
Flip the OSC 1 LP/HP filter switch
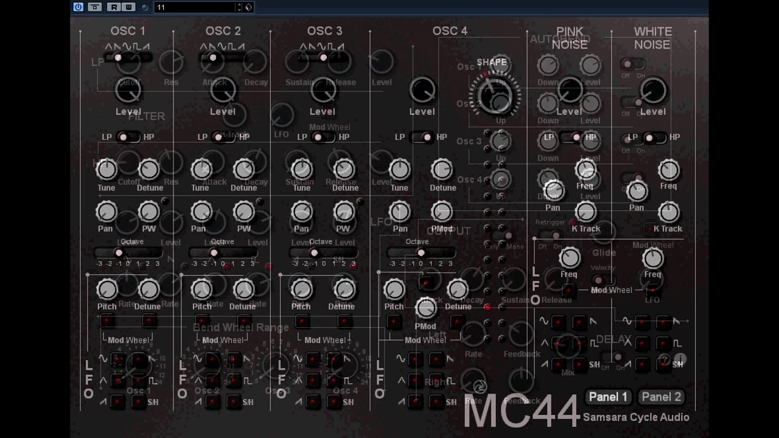click(x=127, y=137)
